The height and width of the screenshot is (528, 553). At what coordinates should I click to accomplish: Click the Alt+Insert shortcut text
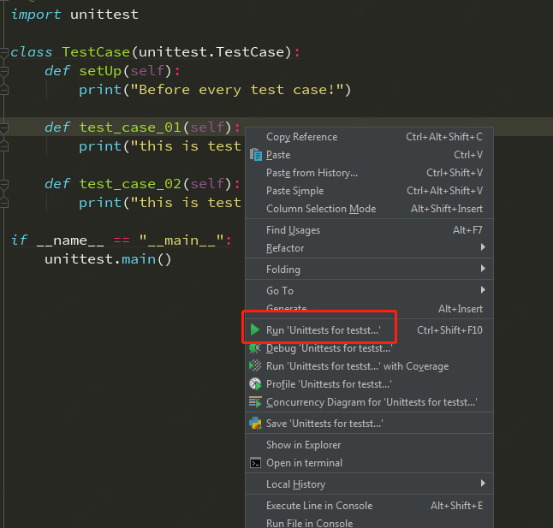coord(461,309)
